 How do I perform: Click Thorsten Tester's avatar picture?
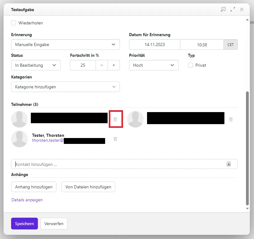coord(19,139)
